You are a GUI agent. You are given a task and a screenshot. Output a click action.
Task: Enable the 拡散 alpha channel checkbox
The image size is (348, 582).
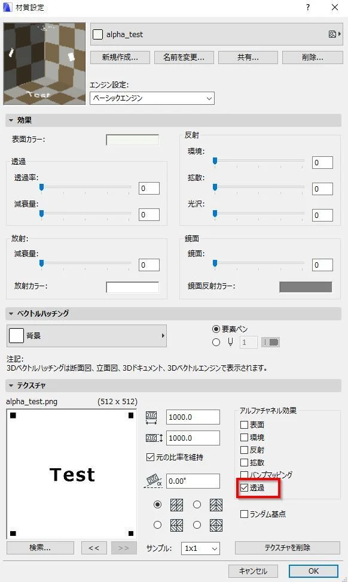point(244,462)
